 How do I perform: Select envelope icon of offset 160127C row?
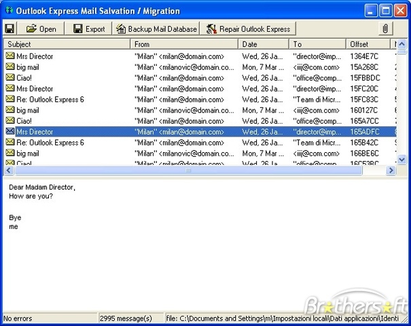tap(10, 109)
